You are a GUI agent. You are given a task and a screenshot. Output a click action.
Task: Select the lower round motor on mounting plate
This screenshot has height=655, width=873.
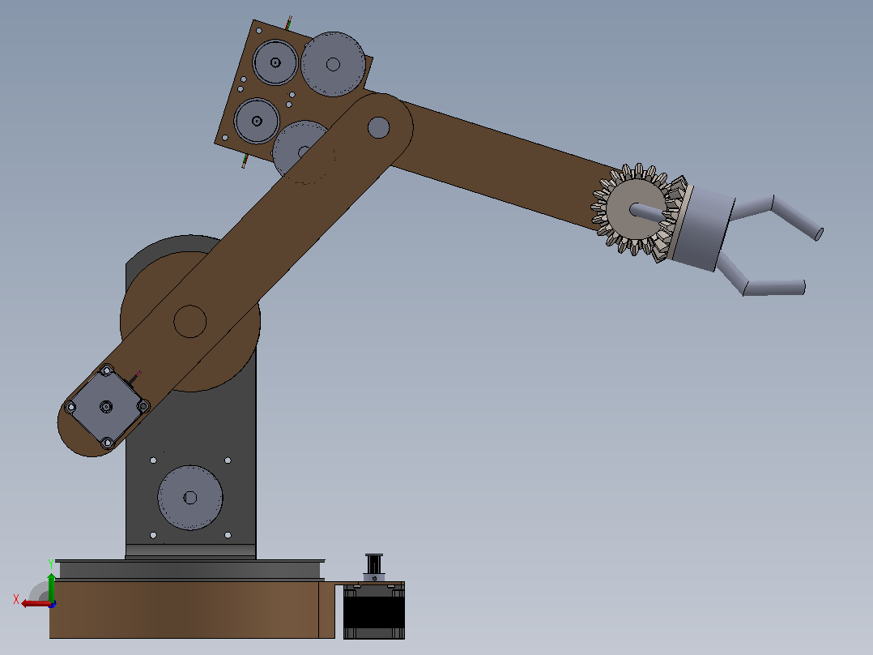pos(257,121)
